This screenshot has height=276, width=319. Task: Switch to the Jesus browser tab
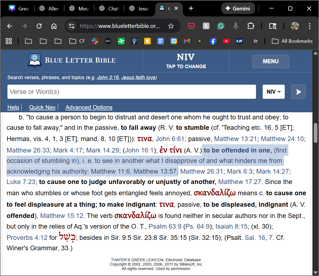(x=140, y=8)
